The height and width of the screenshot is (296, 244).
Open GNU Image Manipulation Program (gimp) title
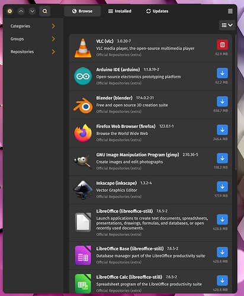137,155
